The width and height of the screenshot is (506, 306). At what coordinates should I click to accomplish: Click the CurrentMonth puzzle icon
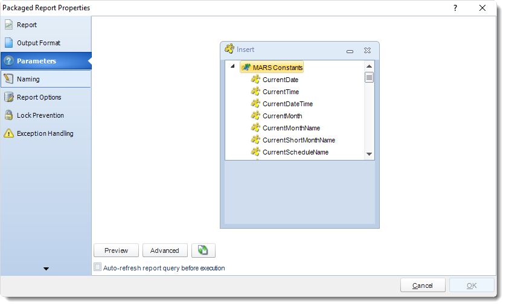[255, 116]
